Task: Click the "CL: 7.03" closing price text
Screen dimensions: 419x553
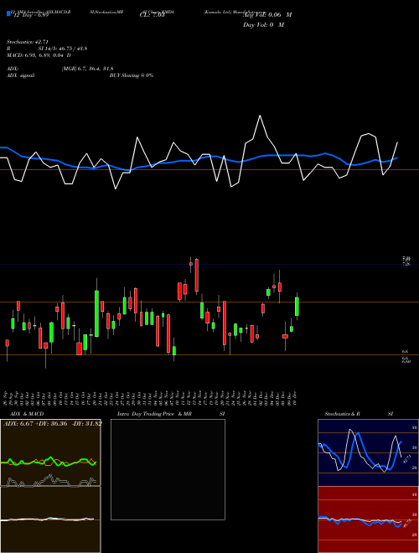Action: coord(153,15)
